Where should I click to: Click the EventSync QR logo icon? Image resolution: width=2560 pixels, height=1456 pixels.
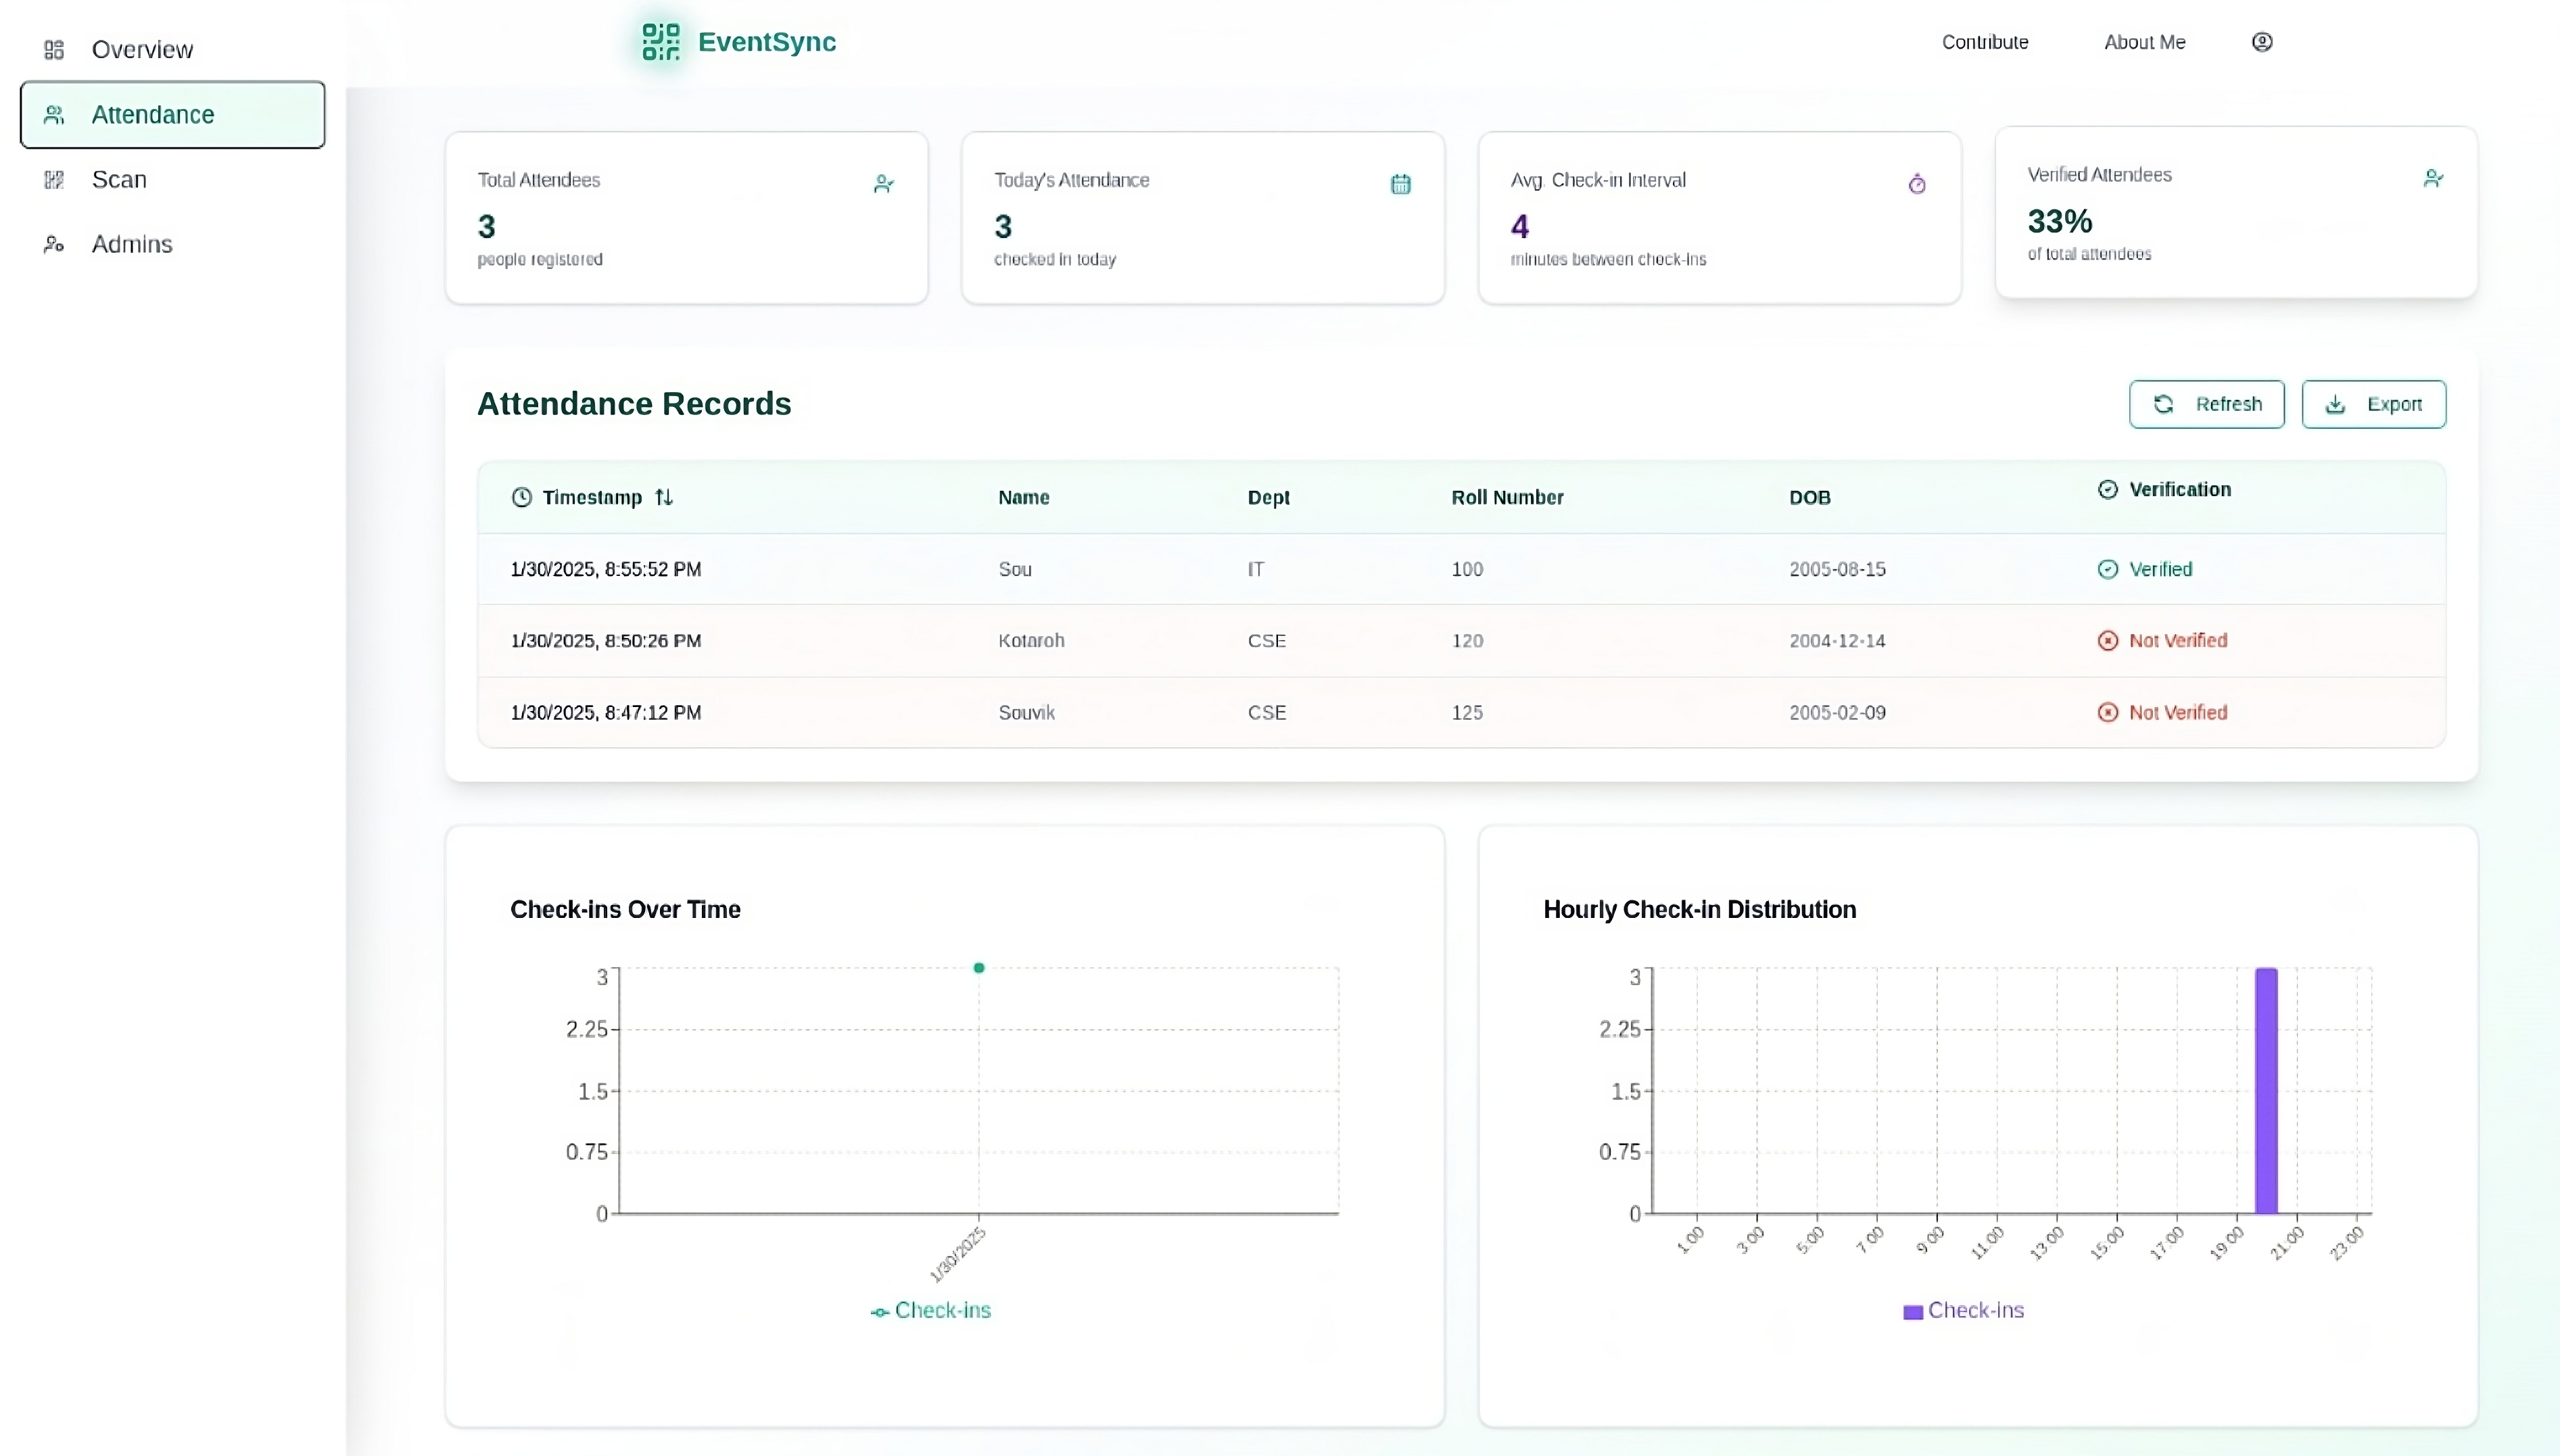coord(661,42)
